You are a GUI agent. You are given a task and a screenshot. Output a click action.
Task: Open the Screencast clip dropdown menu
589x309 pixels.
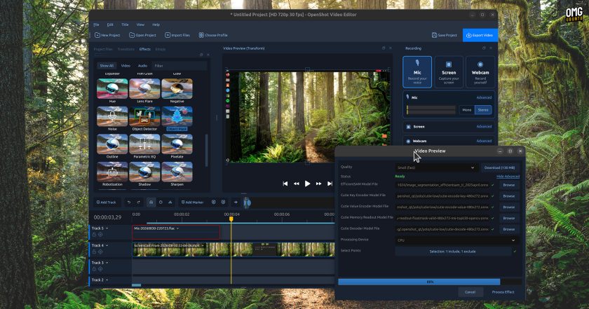pos(203,245)
